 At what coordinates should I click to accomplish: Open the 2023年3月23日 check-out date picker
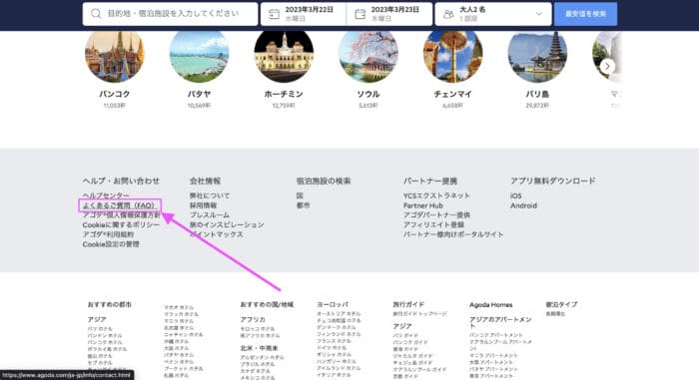tap(389, 14)
